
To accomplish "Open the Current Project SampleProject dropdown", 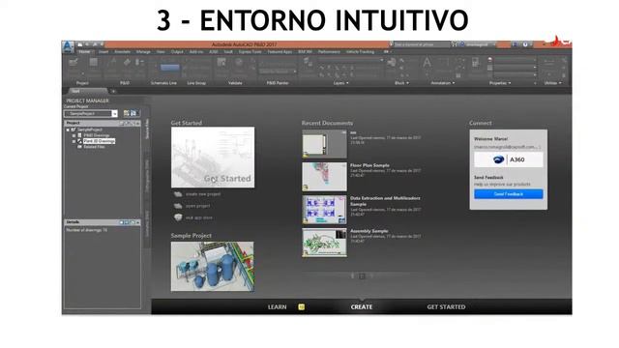I will click(91, 114).
